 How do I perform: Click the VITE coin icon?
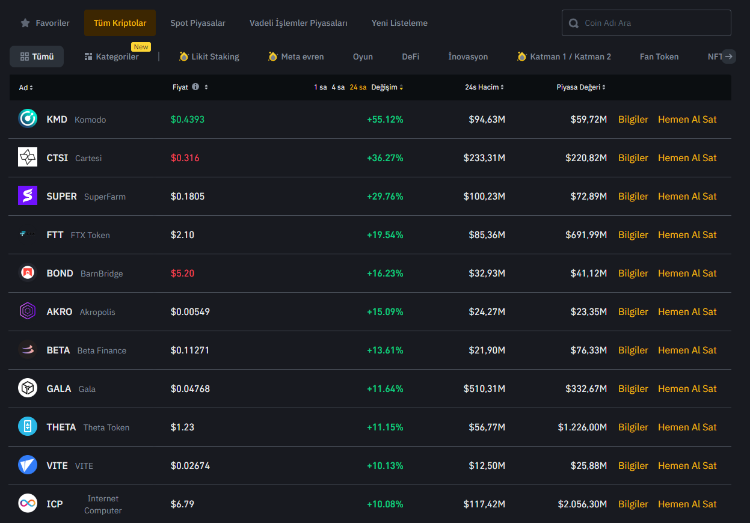(x=28, y=465)
